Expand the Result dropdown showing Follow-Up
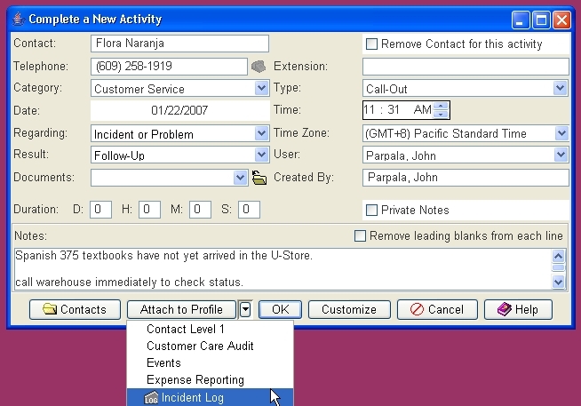581x406 pixels. coord(261,155)
